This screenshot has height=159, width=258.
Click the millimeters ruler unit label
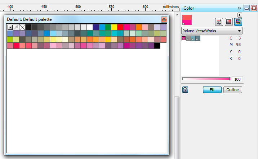tap(171, 7)
